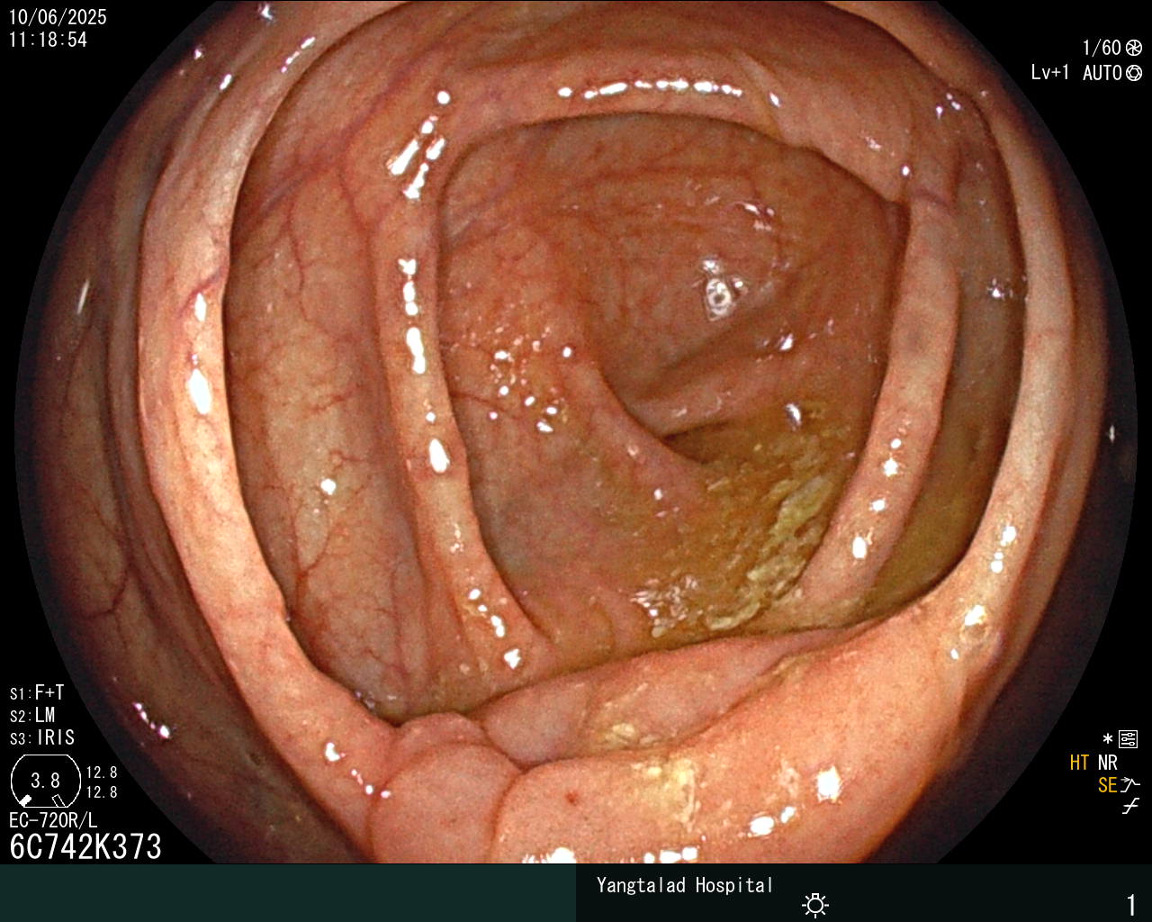Click the scope model EC-720R/L
The width and height of the screenshot is (1152, 922).
coord(53,820)
